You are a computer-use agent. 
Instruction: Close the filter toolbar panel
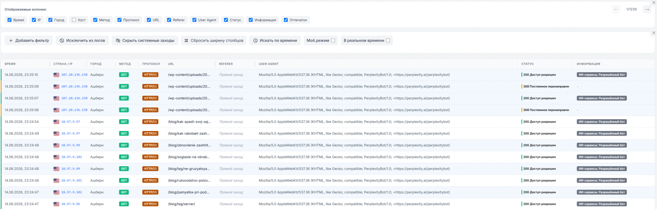point(654,33)
